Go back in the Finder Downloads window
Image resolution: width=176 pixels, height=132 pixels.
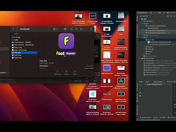[13, 29]
